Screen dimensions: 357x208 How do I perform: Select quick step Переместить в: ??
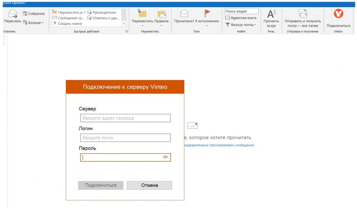[x=69, y=12]
